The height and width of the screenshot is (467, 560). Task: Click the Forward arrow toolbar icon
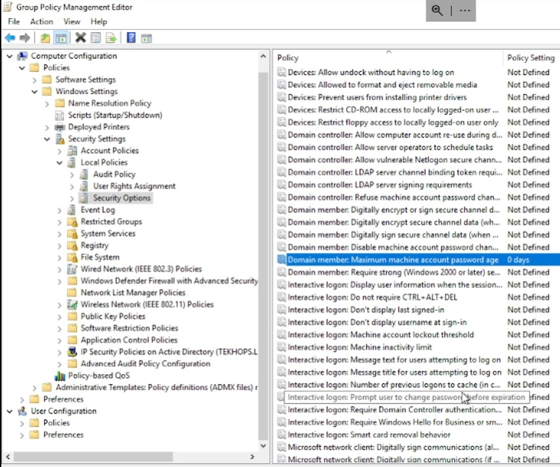pos(24,38)
